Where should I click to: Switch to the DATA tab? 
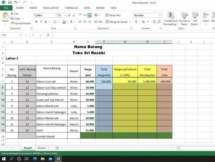pos(87,8)
